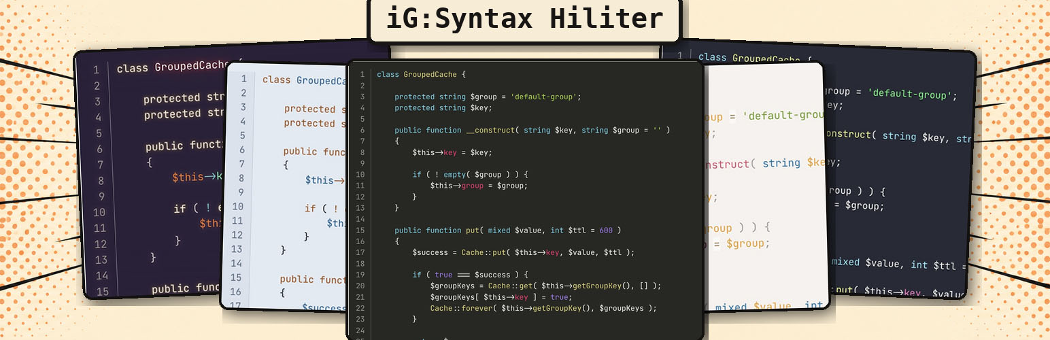Click the 'Cache::forever(' line in center panel
Image resolution: width=1050 pixels, height=340 pixels.
click(x=543, y=308)
